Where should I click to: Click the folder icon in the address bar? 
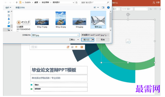click(20, 2)
